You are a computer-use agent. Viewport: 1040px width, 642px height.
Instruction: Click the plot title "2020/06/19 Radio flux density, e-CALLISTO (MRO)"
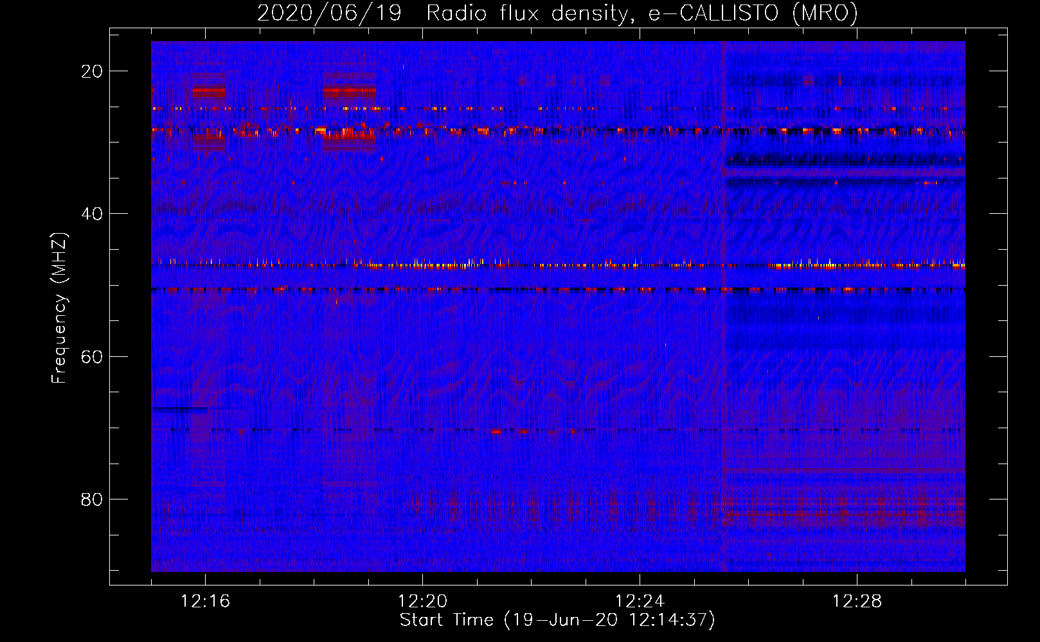[x=557, y=13]
